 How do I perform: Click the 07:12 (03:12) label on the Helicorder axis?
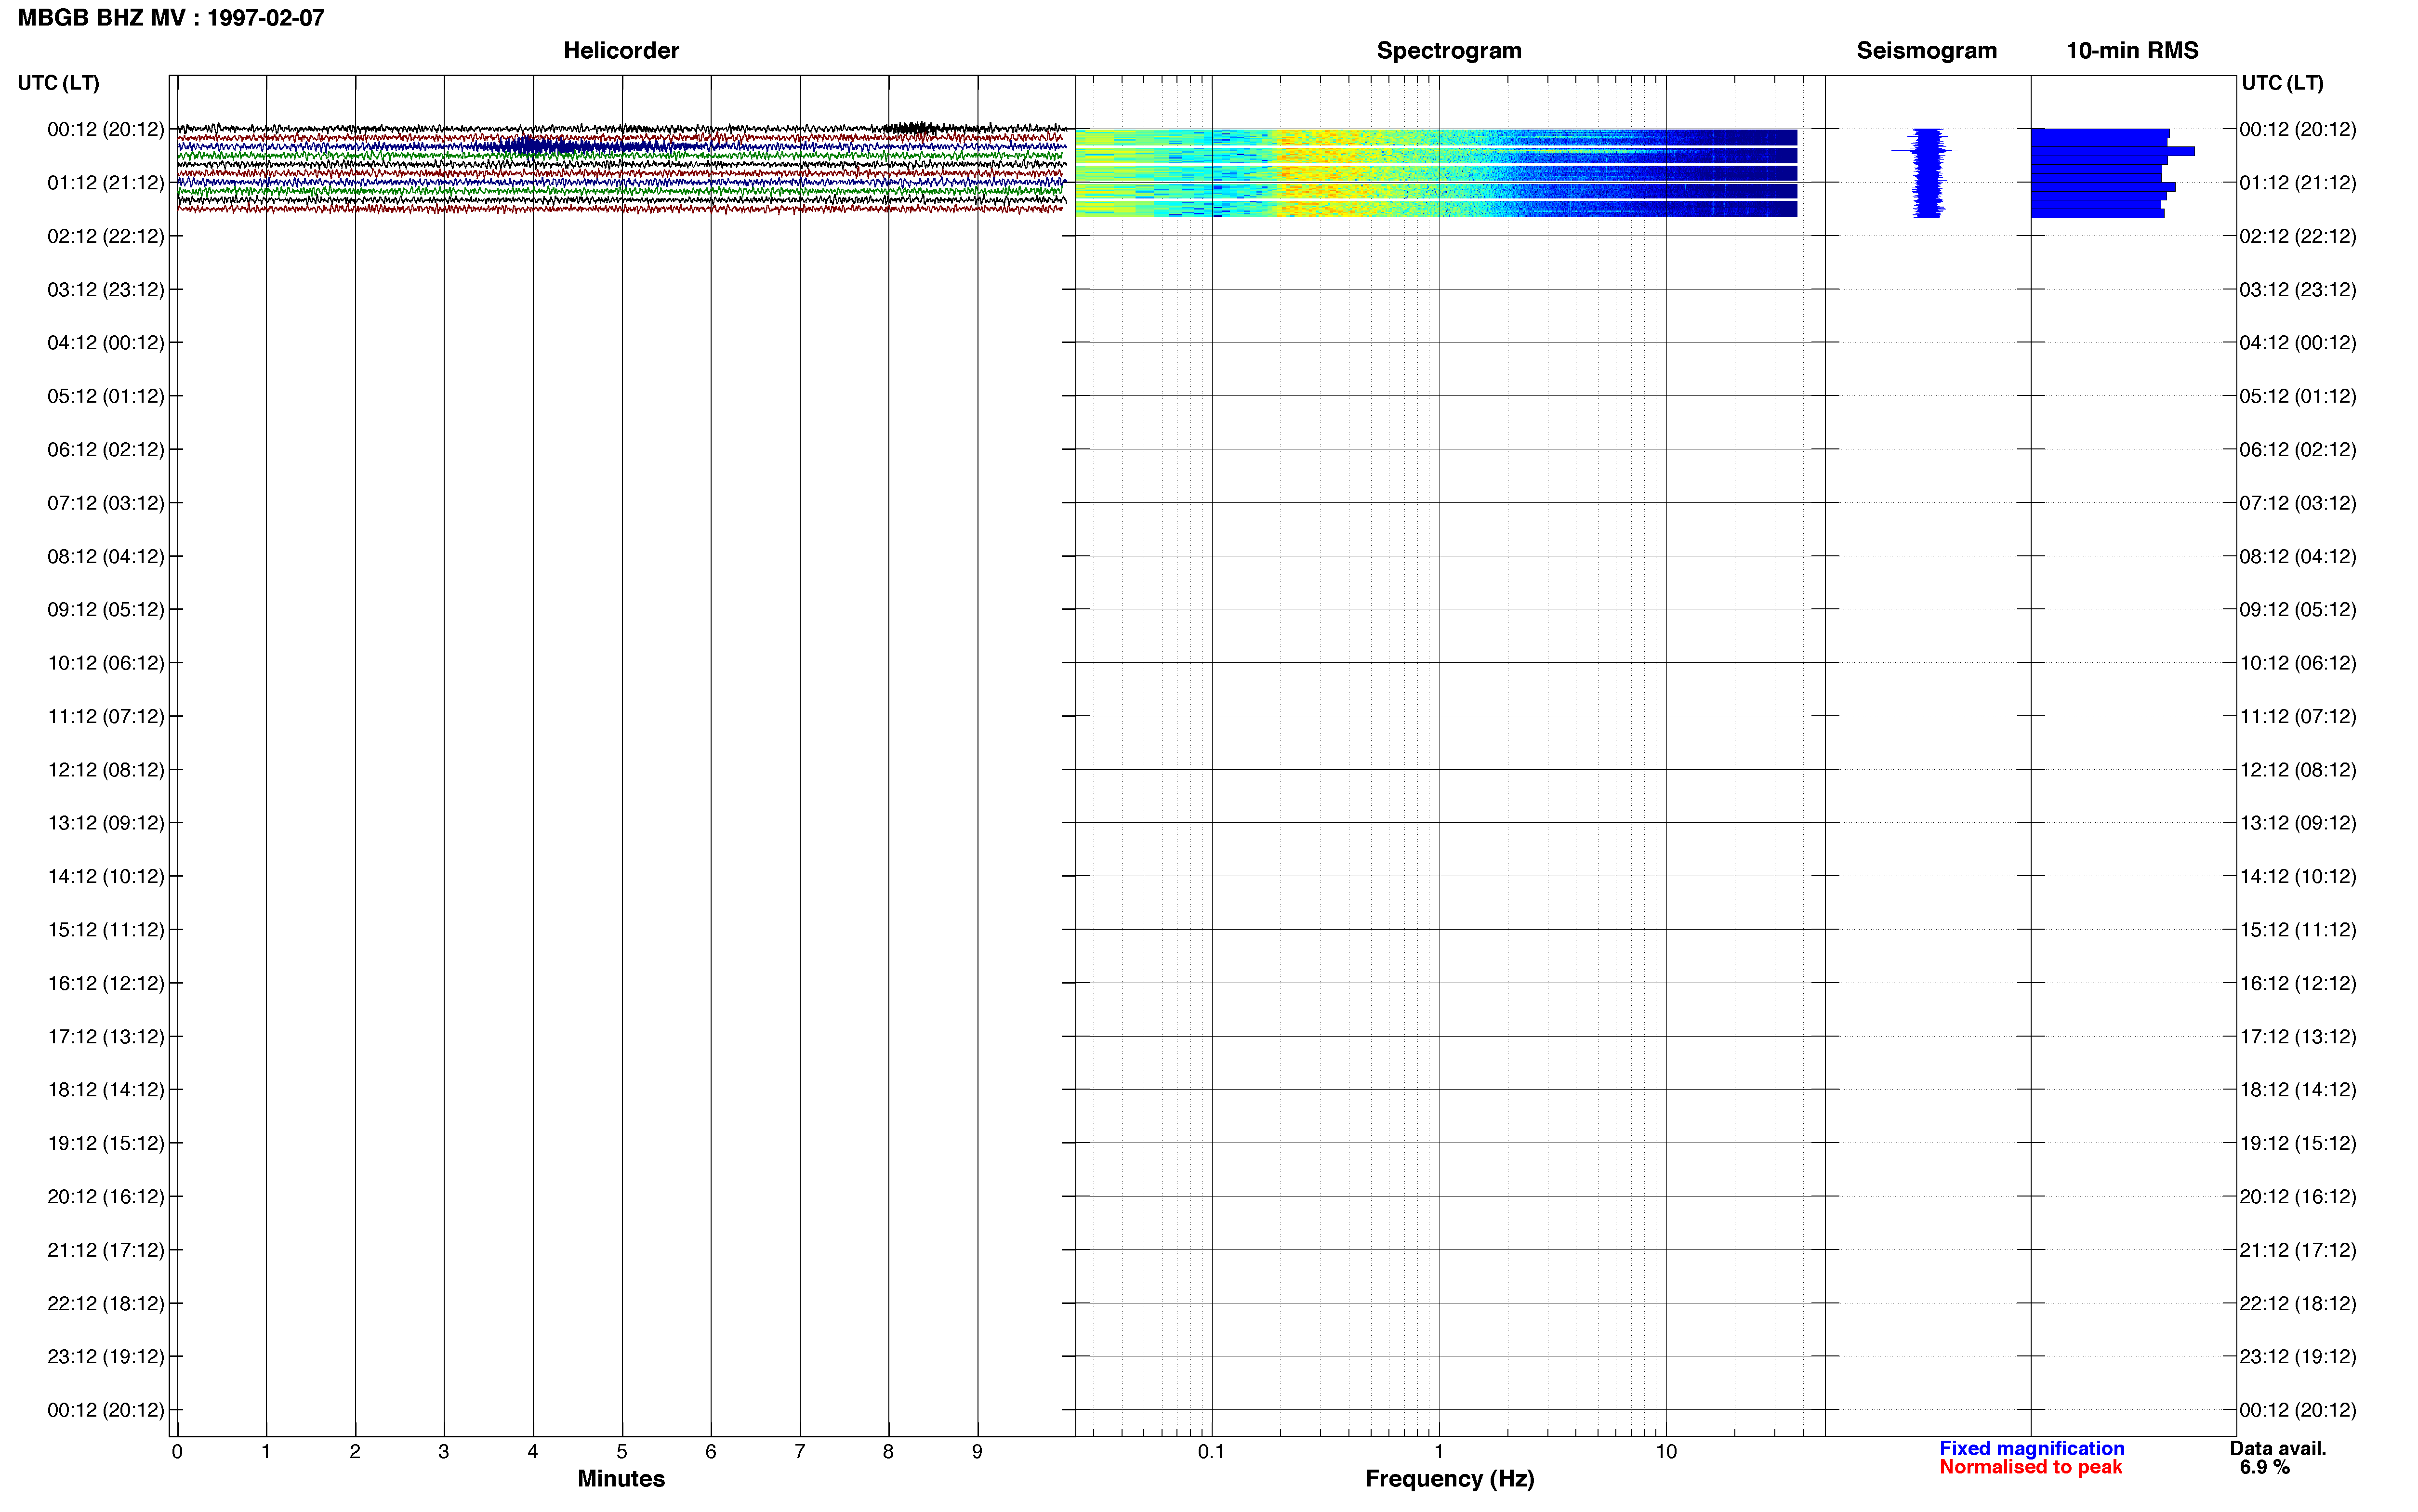click(105, 503)
